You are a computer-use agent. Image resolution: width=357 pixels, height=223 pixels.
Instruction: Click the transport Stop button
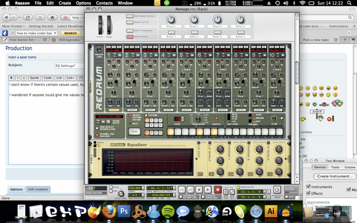tap(199, 189)
